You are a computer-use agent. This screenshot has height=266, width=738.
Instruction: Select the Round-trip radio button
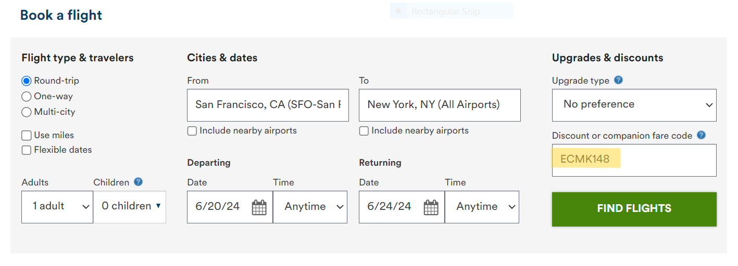point(27,81)
